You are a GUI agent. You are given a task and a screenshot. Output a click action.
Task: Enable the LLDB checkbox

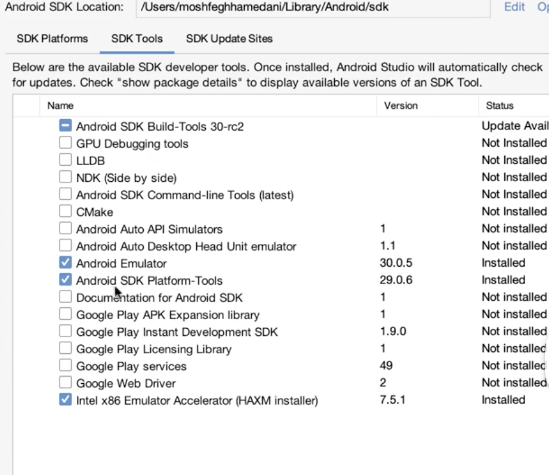click(65, 160)
